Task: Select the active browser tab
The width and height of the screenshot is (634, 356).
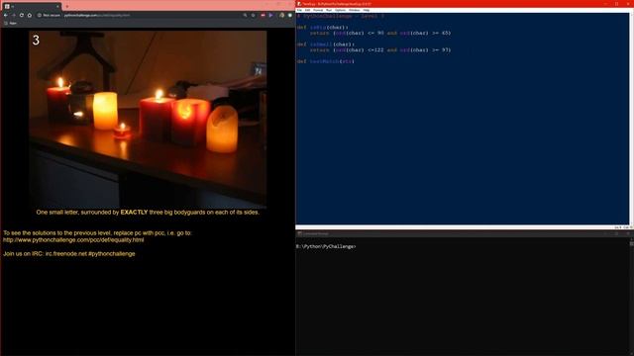Action: [x=32, y=6]
